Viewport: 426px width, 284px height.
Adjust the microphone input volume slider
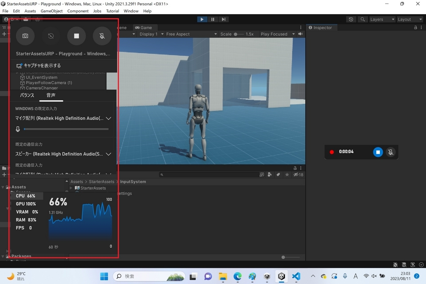pos(66,129)
